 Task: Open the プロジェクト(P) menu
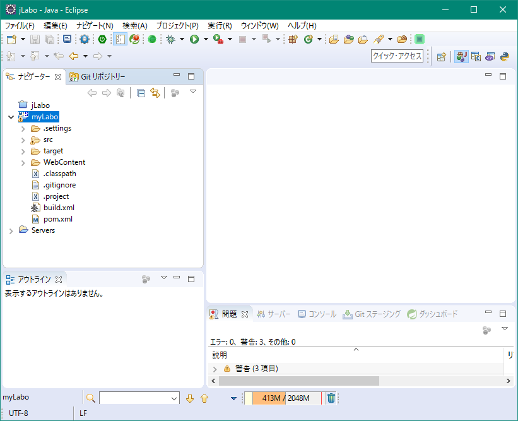(177, 26)
